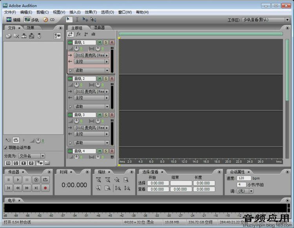Click the Play button in transport

[18, 180]
